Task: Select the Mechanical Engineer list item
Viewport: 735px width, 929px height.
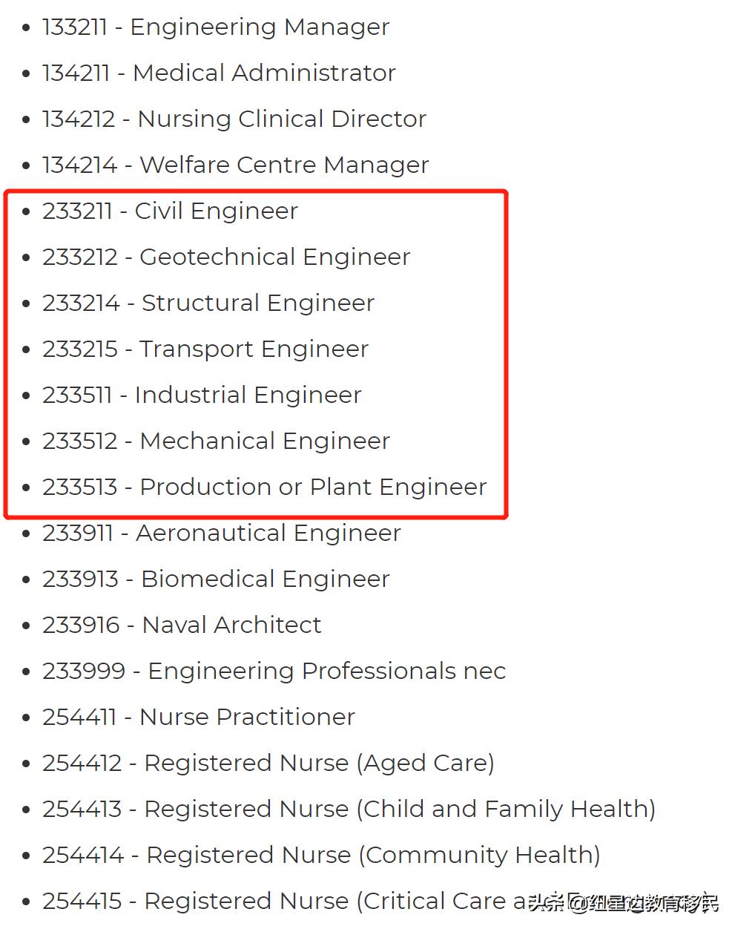Action: click(215, 441)
